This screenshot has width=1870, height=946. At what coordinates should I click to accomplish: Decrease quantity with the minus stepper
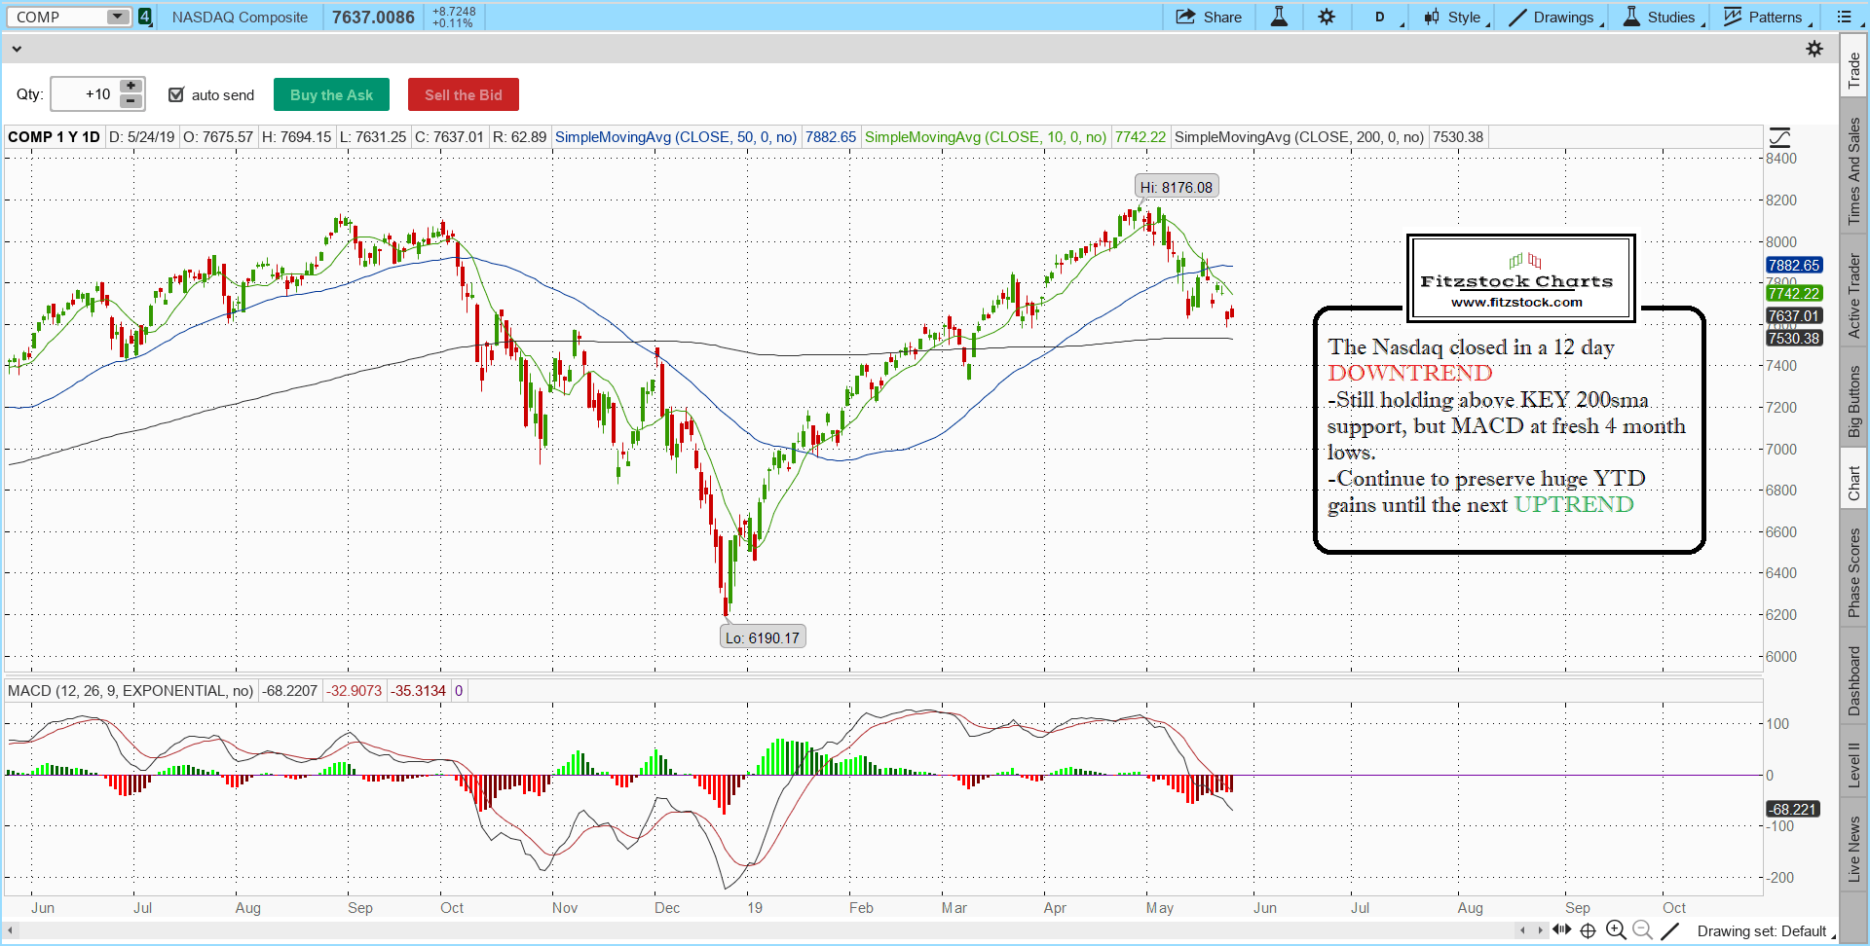(x=131, y=101)
